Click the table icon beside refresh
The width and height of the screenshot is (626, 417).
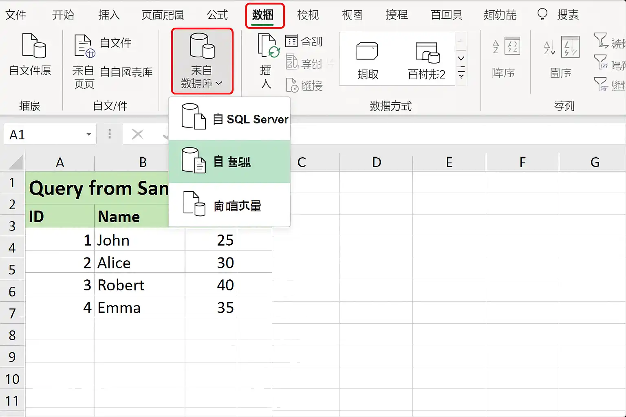[x=291, y=41]
